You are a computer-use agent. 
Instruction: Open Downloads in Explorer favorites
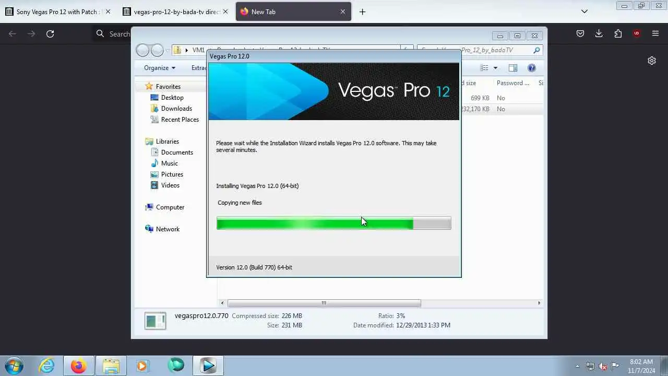pos(176,109)
